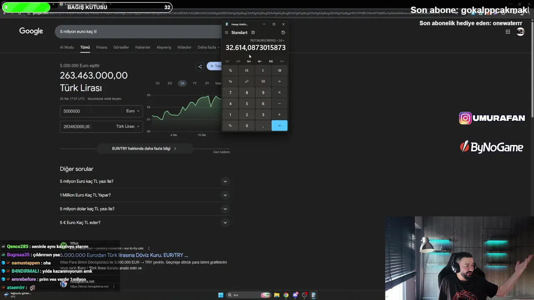The height and width of the screenshot is (300, 534).
Task: Toggle Calculator keep-on-top mode icon
Action: pos(253,32)
